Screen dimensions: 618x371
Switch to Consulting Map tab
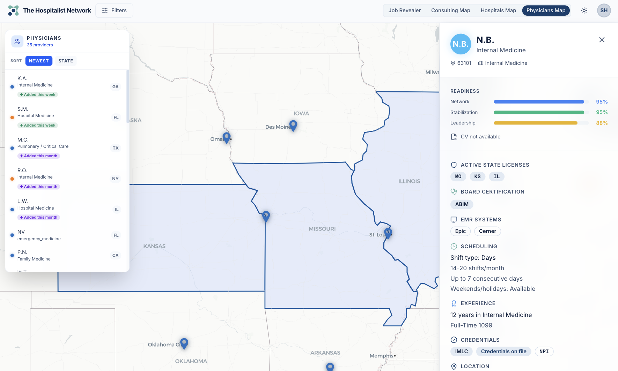pos(450,10)
